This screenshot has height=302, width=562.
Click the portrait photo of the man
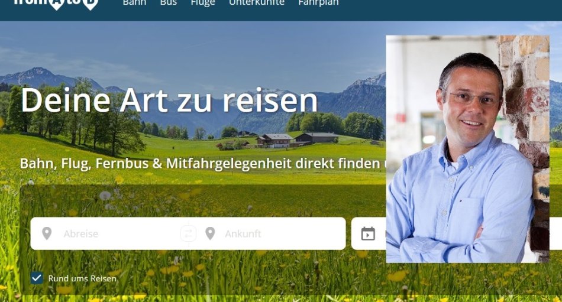point(467,149)
